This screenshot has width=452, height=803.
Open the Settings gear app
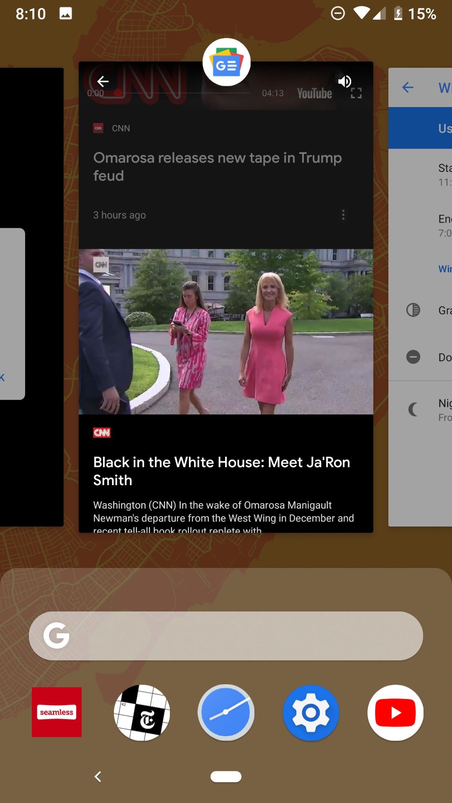click(x=311, y=713)
